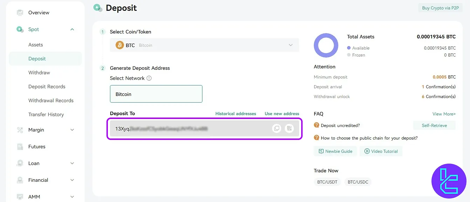
Task: Click the Financial sidebar icon
Action: click(20, 180)
